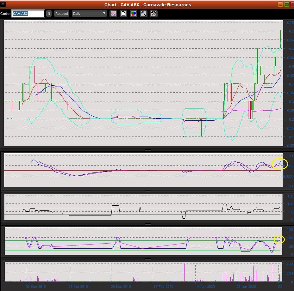
Task: Click the 14-Apr-2020 date label
Action: (x=205, y=287)
